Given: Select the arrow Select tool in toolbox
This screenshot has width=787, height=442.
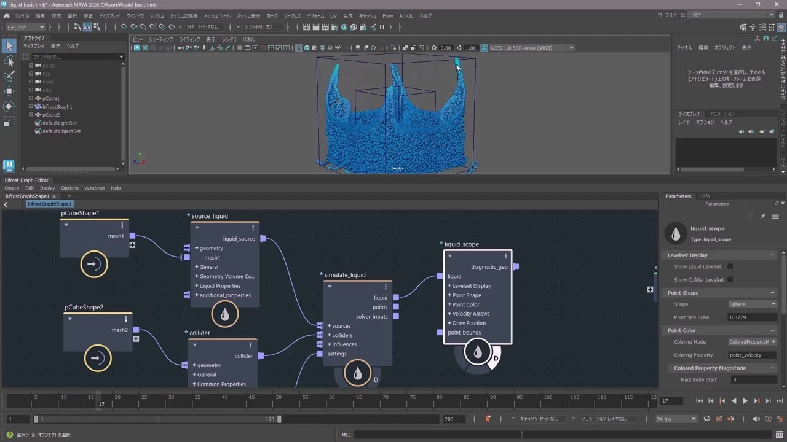Looking at the screenshot, I should pyautogui.click(x=9, y=46).
